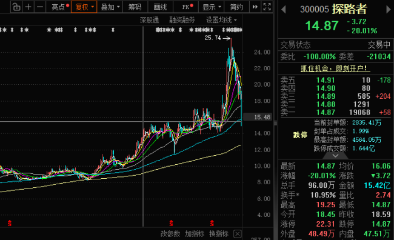Viewport: 394px width, 240px height.
Task: Expand the 跌停 info panel chevron
Action: coord(335,156)
